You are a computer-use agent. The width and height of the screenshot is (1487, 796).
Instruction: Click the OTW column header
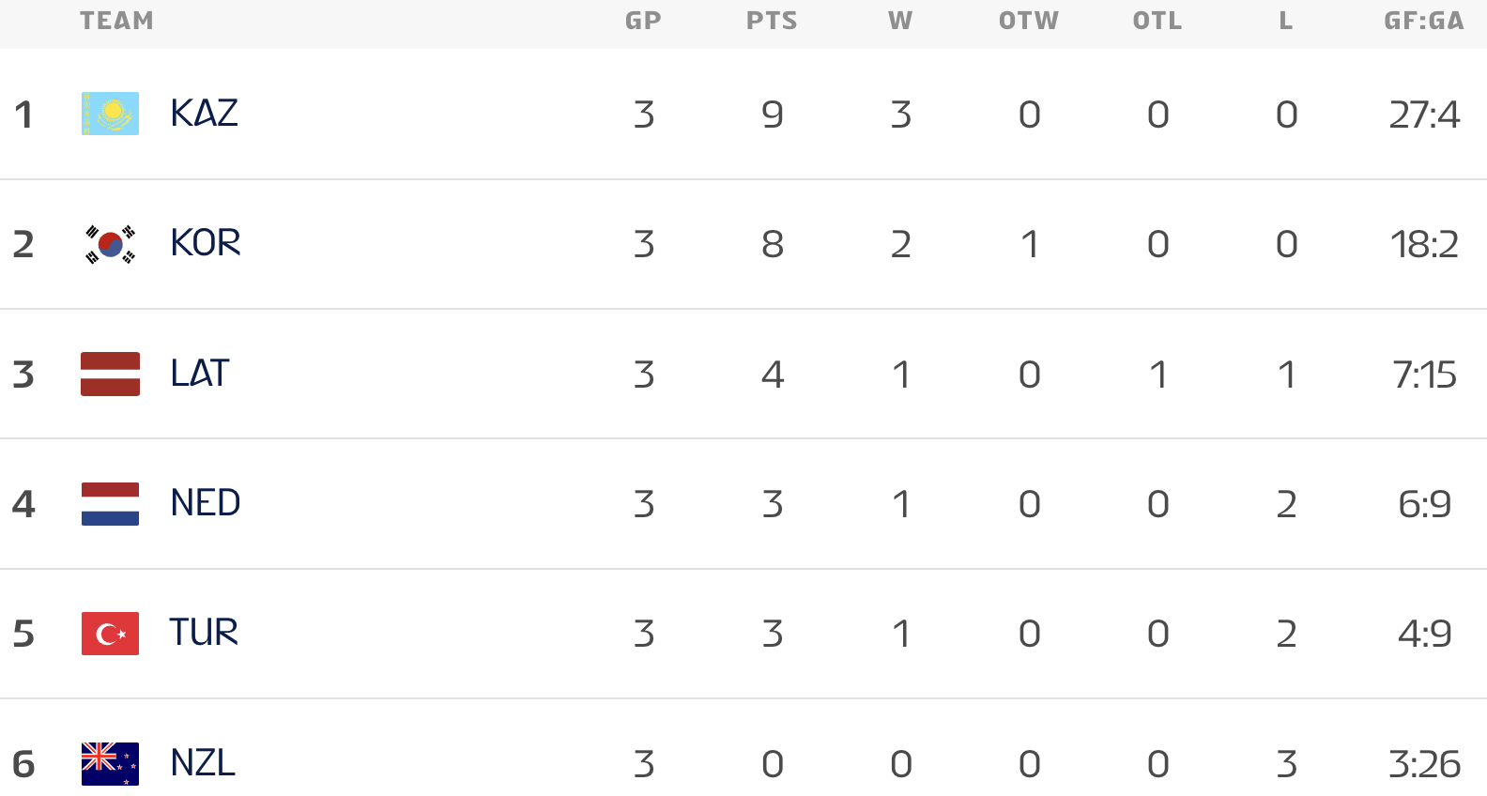pyautogui.click(x=1029, y=21)
